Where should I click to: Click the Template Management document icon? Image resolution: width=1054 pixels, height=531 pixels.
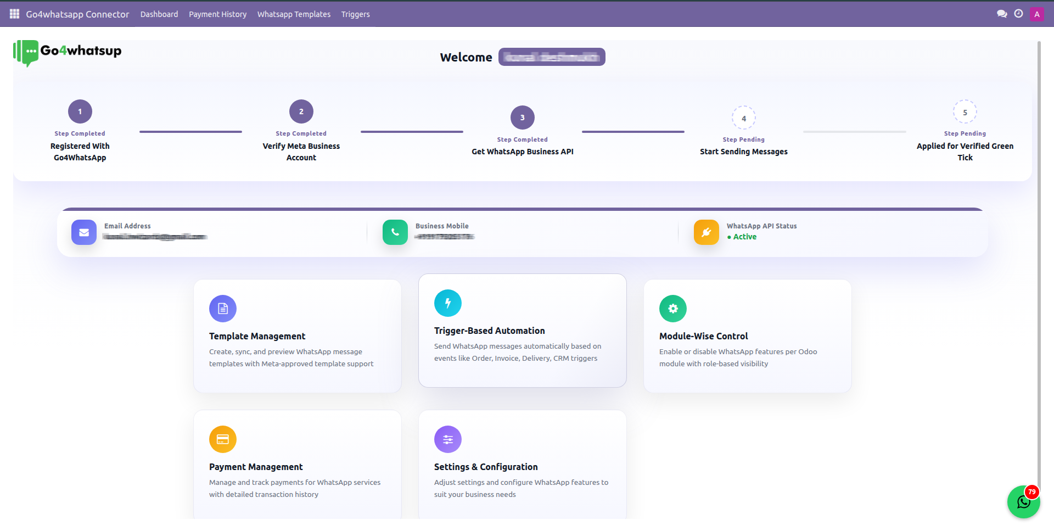tap(223, 309)
